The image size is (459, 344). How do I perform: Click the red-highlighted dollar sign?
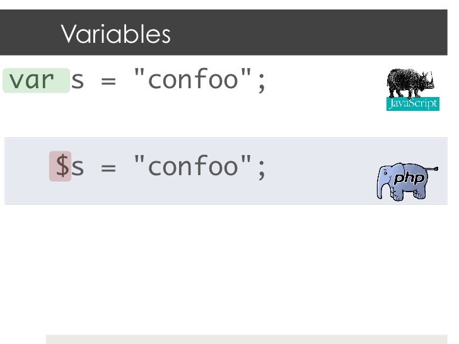(x=62, y=166)
